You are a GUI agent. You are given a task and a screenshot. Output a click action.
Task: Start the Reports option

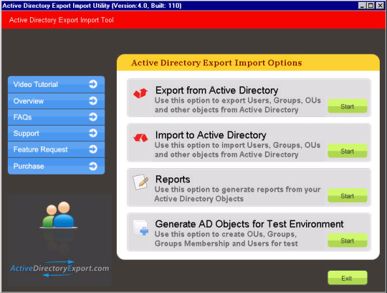(x=348, y=195)
